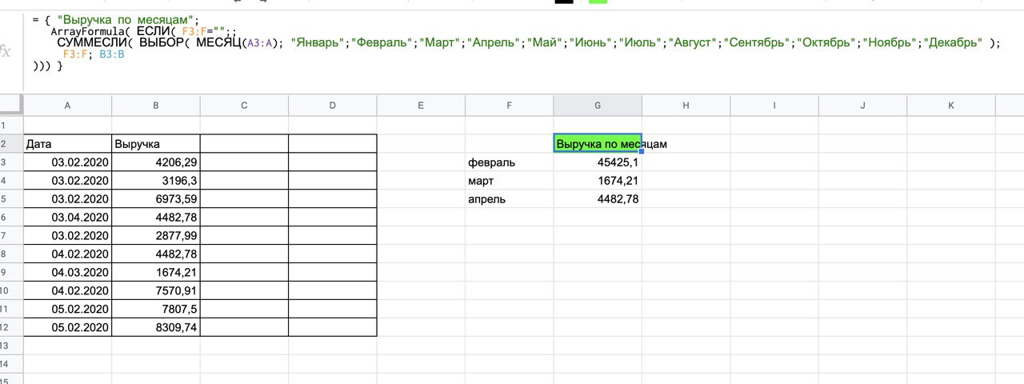Select 4482,78 in row 6 of column B
This screenshot has width=1024, height=384.
pyautogui.click(x=156, y=218)
